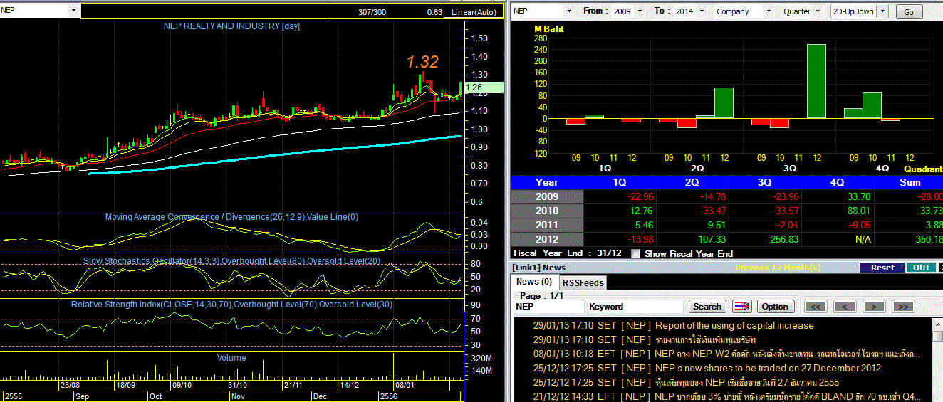Click the -22.96 cell for 2009 1Q

click(x=620, y=196)
